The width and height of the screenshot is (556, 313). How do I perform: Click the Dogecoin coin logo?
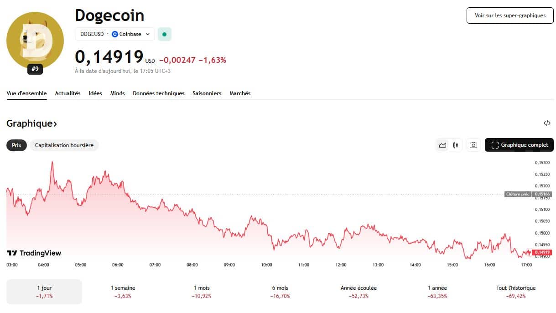click(x=35, y=41)
